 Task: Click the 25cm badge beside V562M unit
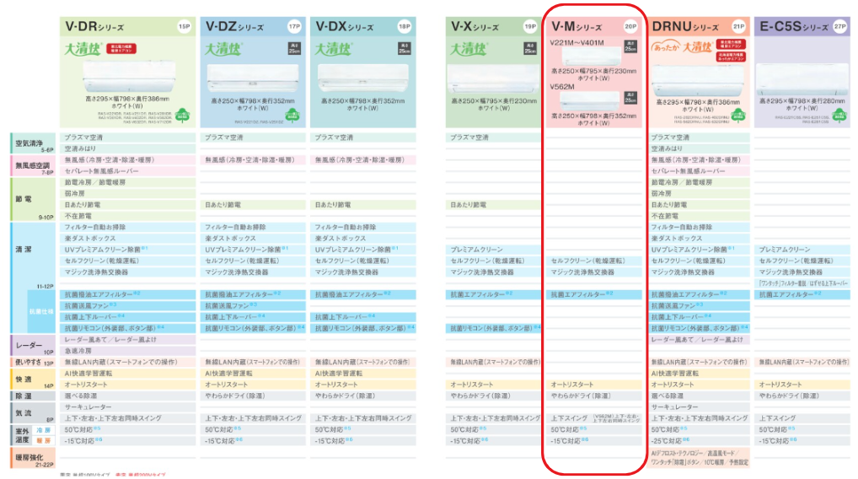click(630, 98)
